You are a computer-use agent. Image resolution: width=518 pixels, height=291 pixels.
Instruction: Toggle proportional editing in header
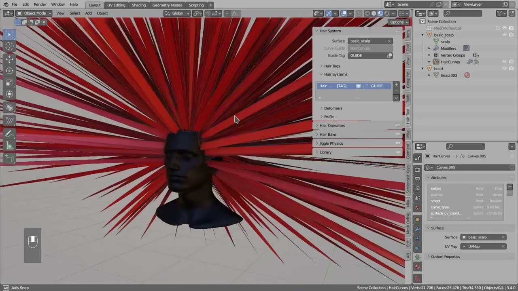[227, 13]
